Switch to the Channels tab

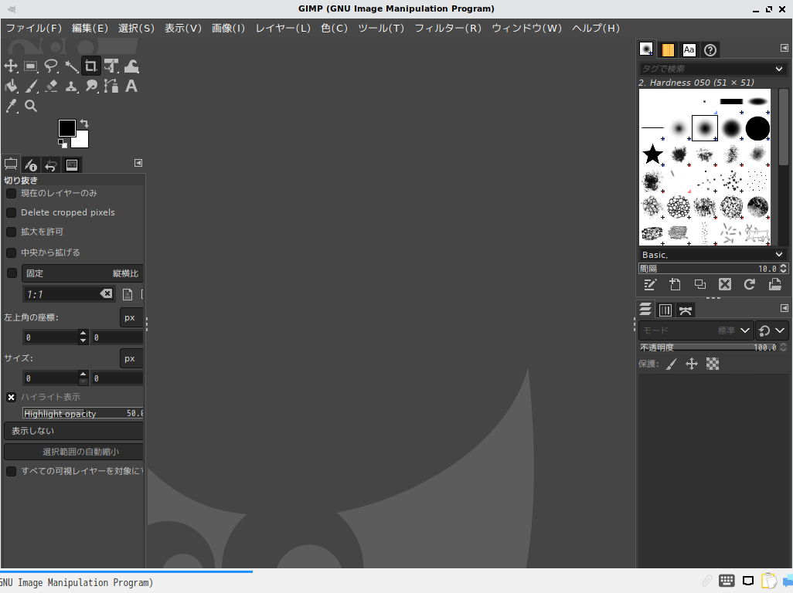click(x=665, y=310)
